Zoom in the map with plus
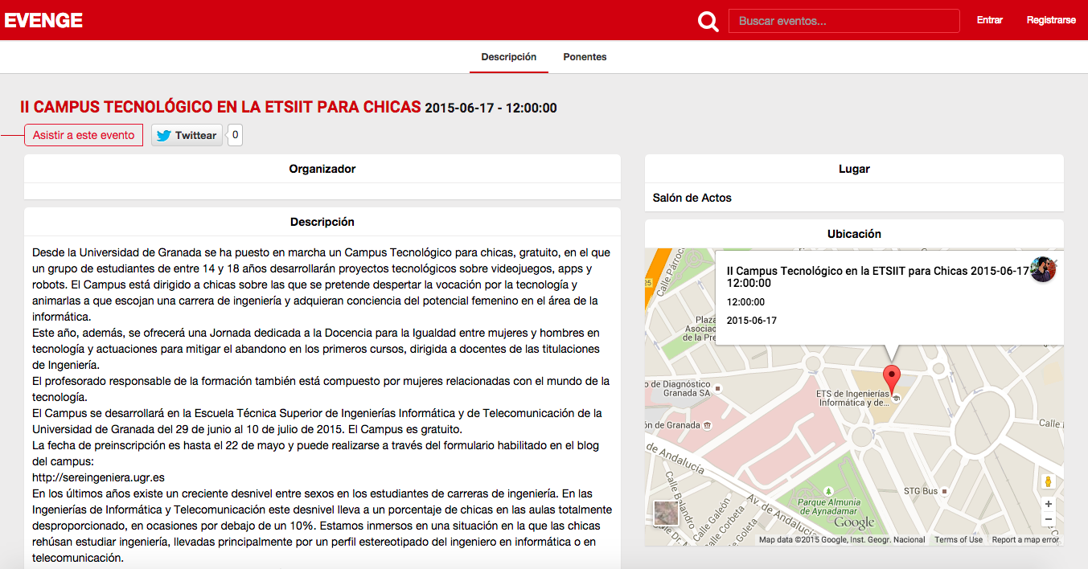The image size is (1088, 569). (1048, 504)
